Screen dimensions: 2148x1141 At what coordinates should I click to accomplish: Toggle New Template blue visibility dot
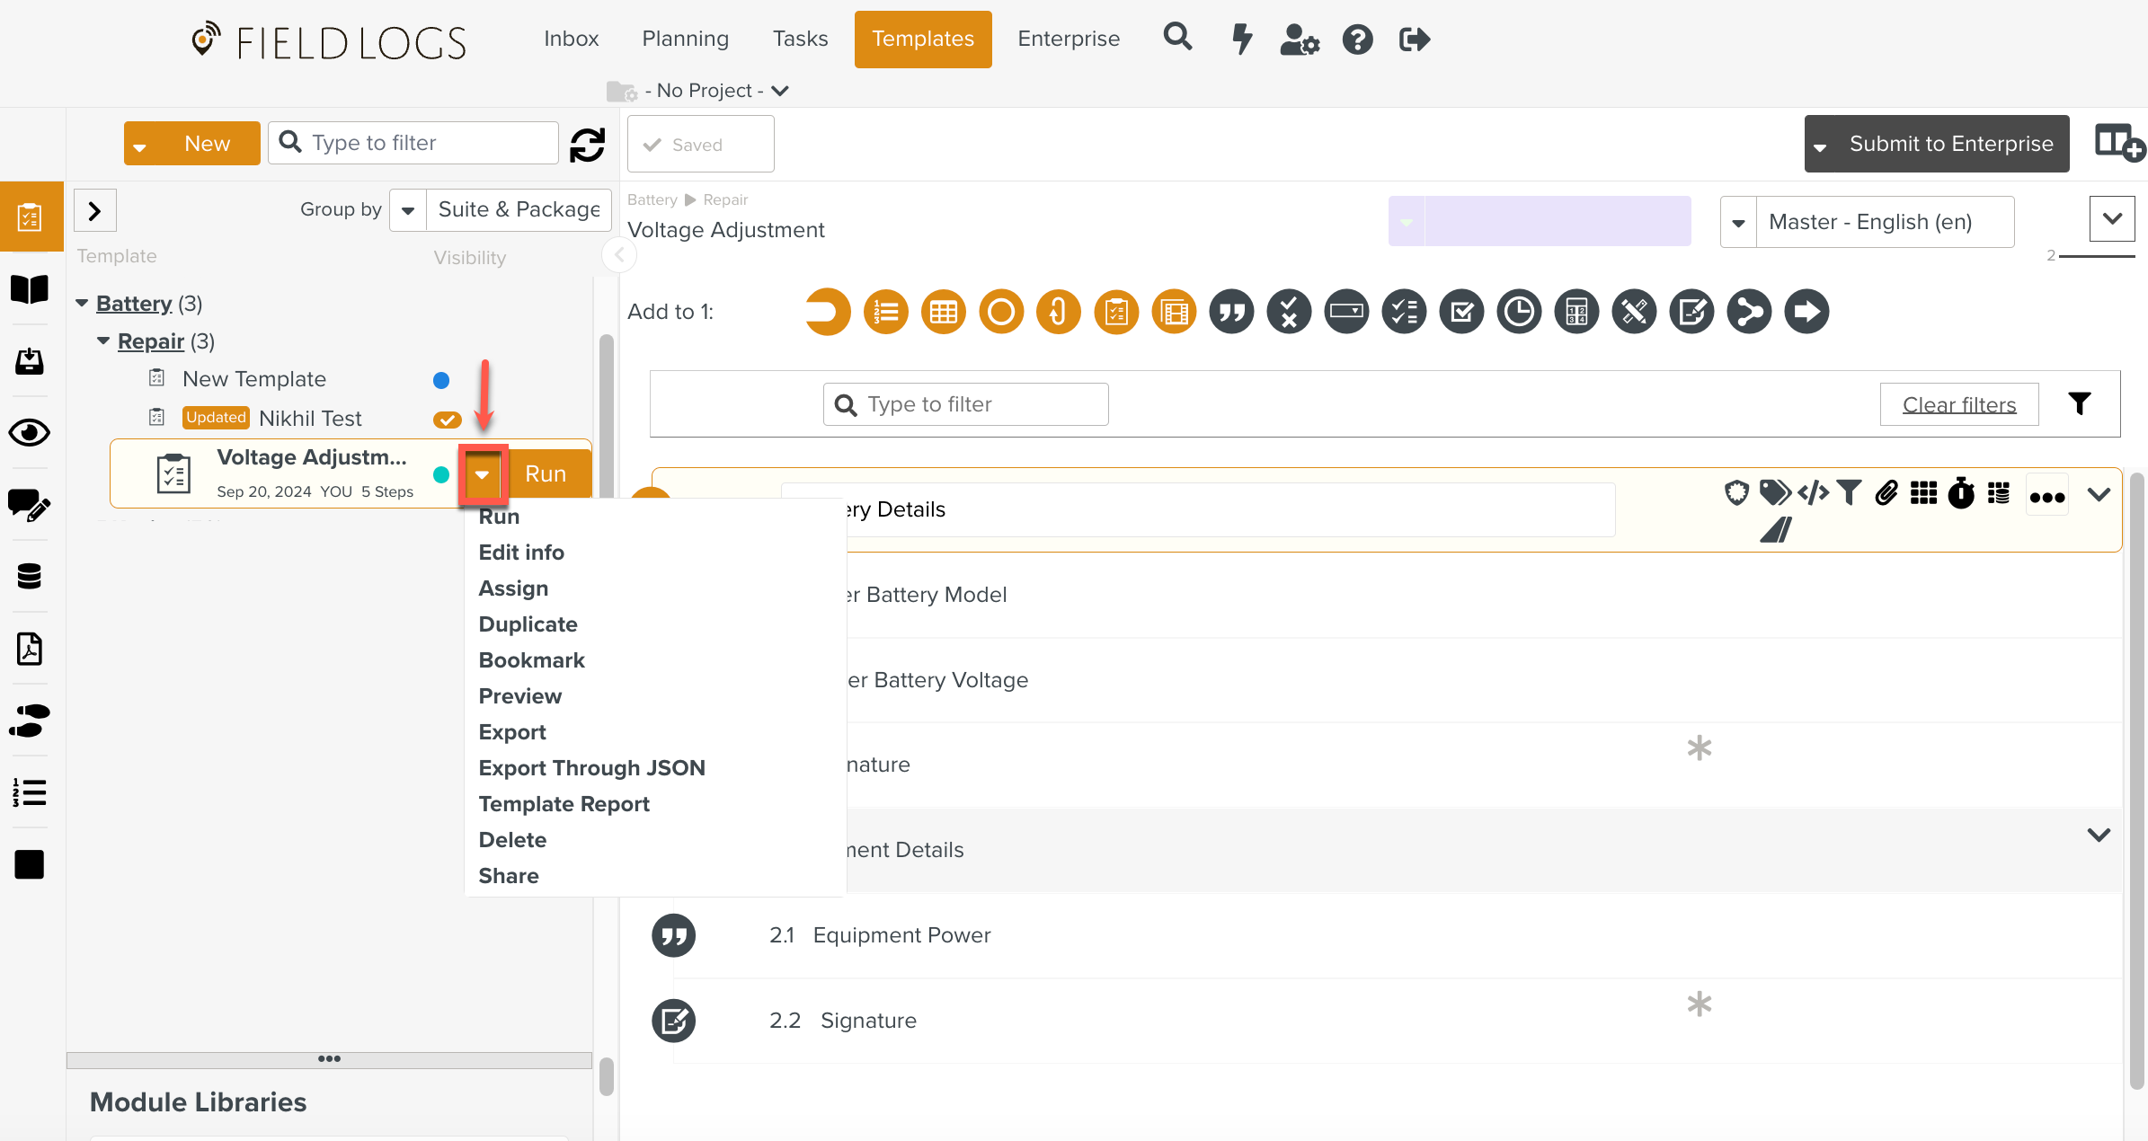pos(441,381)
